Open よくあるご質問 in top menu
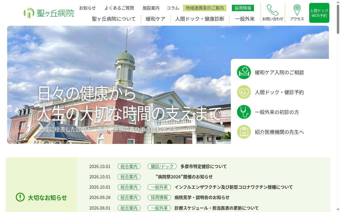 pyautogui.click(x=119, y=8)
